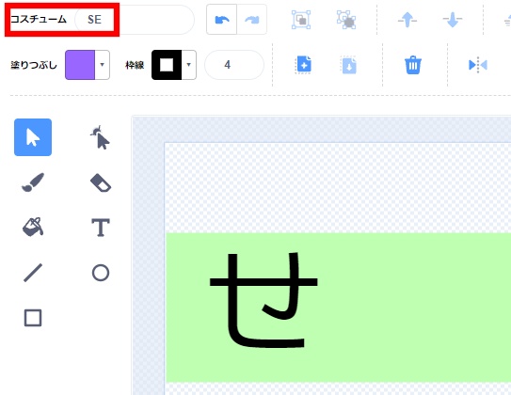Expand the fill color dropdown arrow

coord(102,65)
